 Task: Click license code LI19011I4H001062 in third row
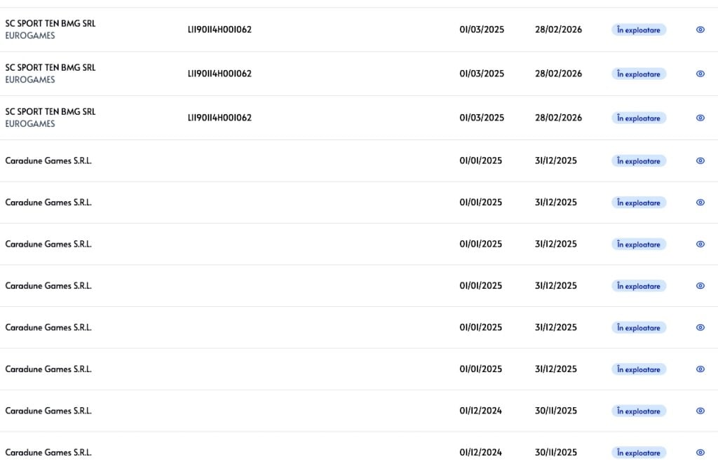tap(219, 118)
